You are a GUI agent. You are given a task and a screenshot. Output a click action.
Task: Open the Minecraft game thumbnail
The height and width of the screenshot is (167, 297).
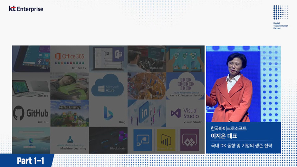[69, 113]
